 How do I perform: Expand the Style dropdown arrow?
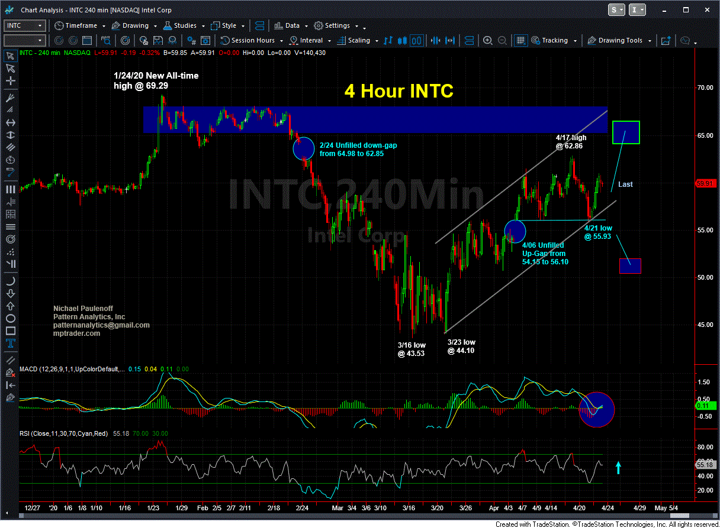point(243,26)
